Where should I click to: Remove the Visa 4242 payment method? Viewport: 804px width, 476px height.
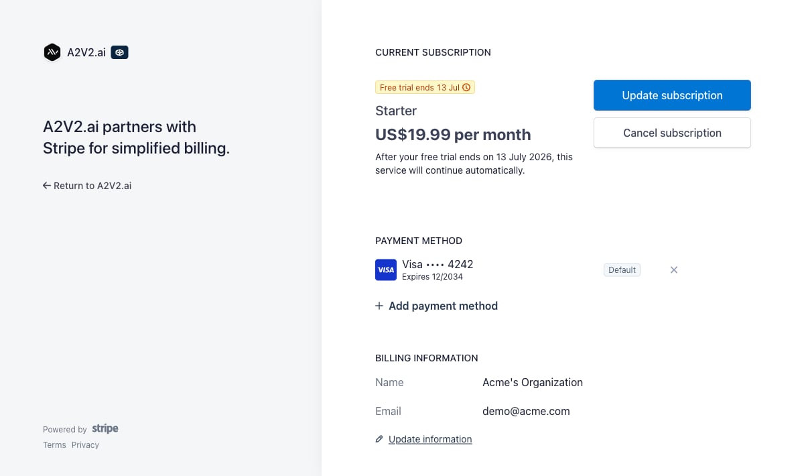click(x=674, y=270)
